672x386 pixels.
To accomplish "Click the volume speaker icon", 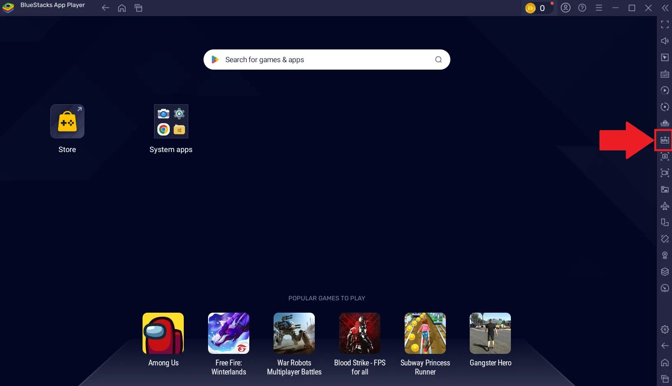I will 664,41.
